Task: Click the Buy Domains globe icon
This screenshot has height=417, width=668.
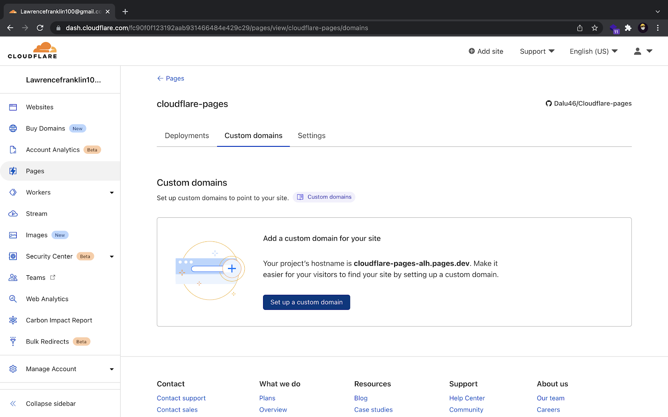Action: pos(13,128)
